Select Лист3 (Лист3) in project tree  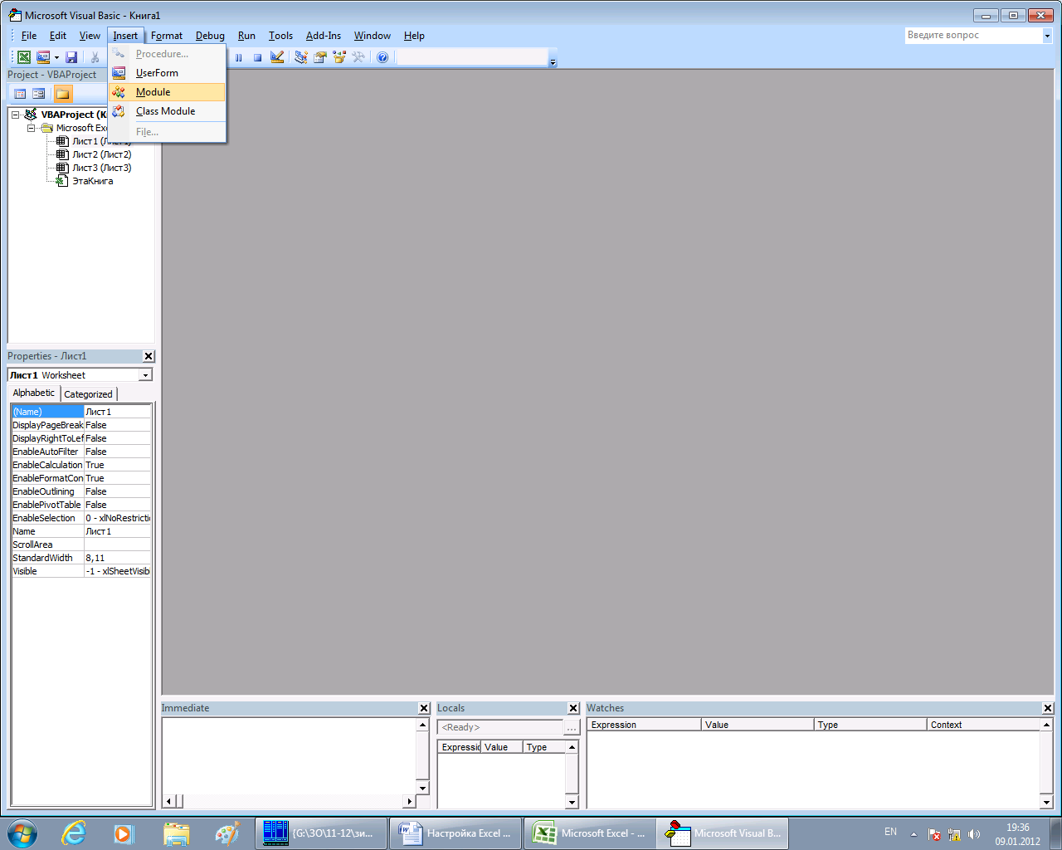coord(101,168)
